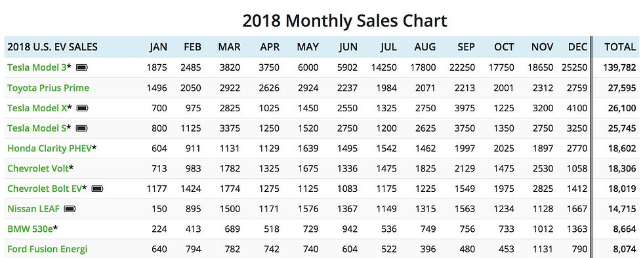Open the BMW 530e link
Viewport: 643px width, 258px height.
coord(30,229)
